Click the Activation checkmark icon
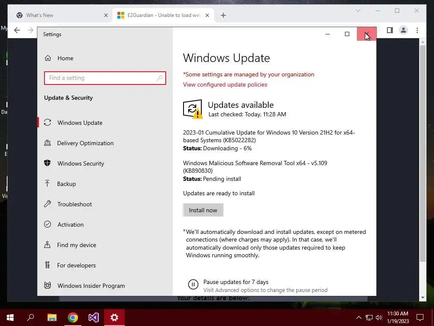The height and width of the screenshot is (326, 434). coord(47,224)
